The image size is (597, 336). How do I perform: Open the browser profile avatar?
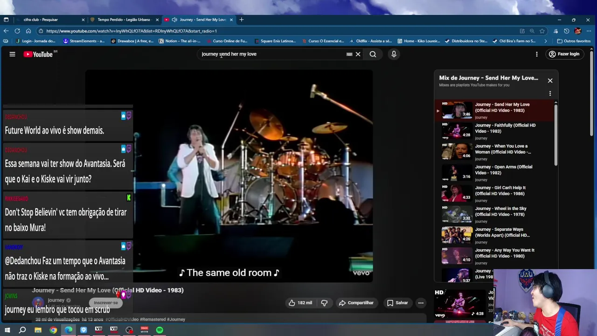578,31
